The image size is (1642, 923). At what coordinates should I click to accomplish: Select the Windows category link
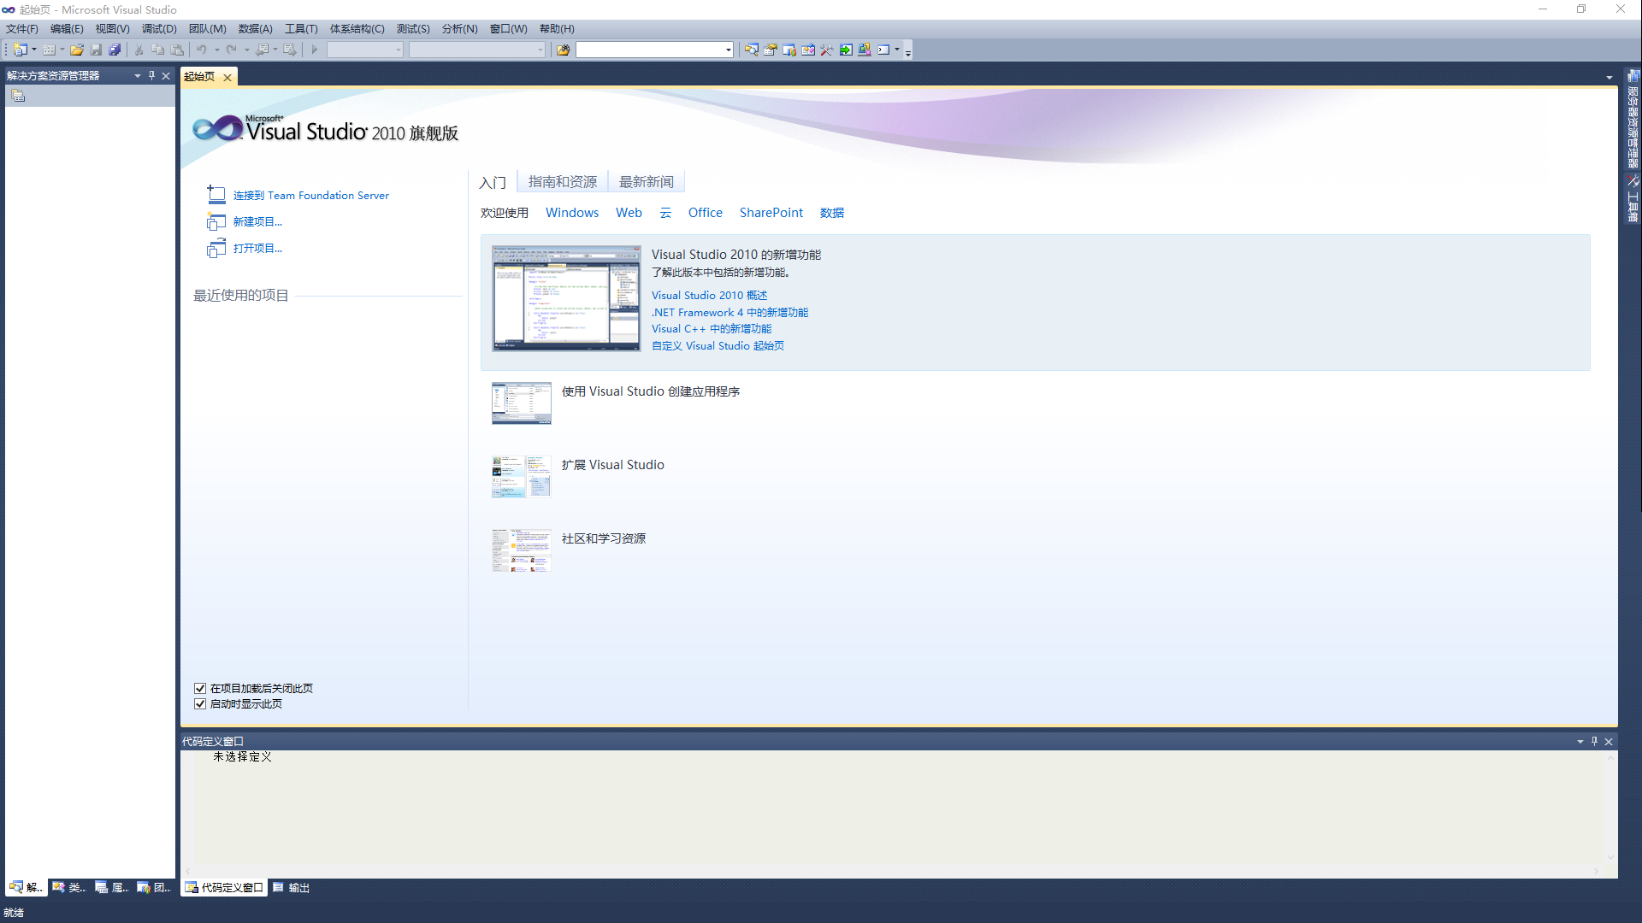(572, 212)
